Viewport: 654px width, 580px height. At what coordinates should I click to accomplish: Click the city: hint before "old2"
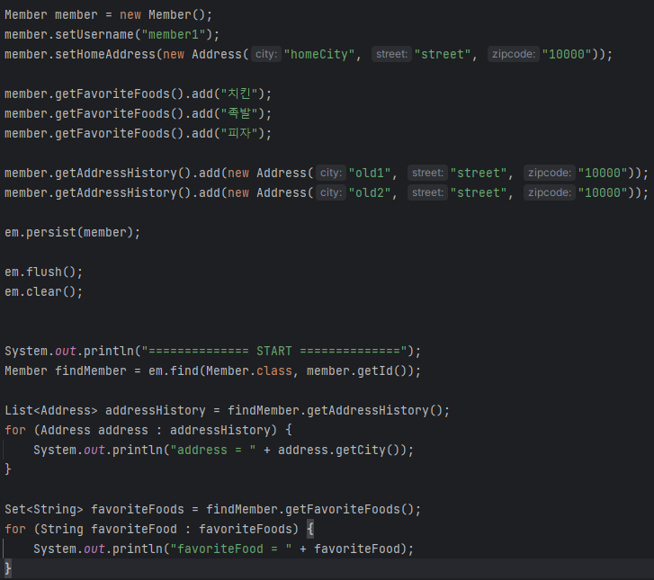click(x=331, y=192)
